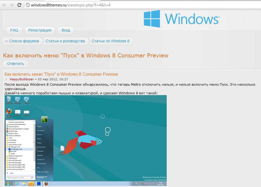Viewport: 261px width, 187px height.
Task: Click the Windows wordmark text in the header
Action: click(192, 19)
